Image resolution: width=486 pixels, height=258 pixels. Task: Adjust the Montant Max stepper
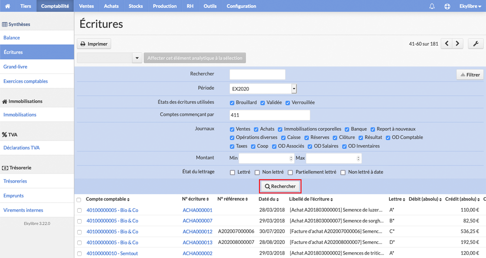point(358,158)
